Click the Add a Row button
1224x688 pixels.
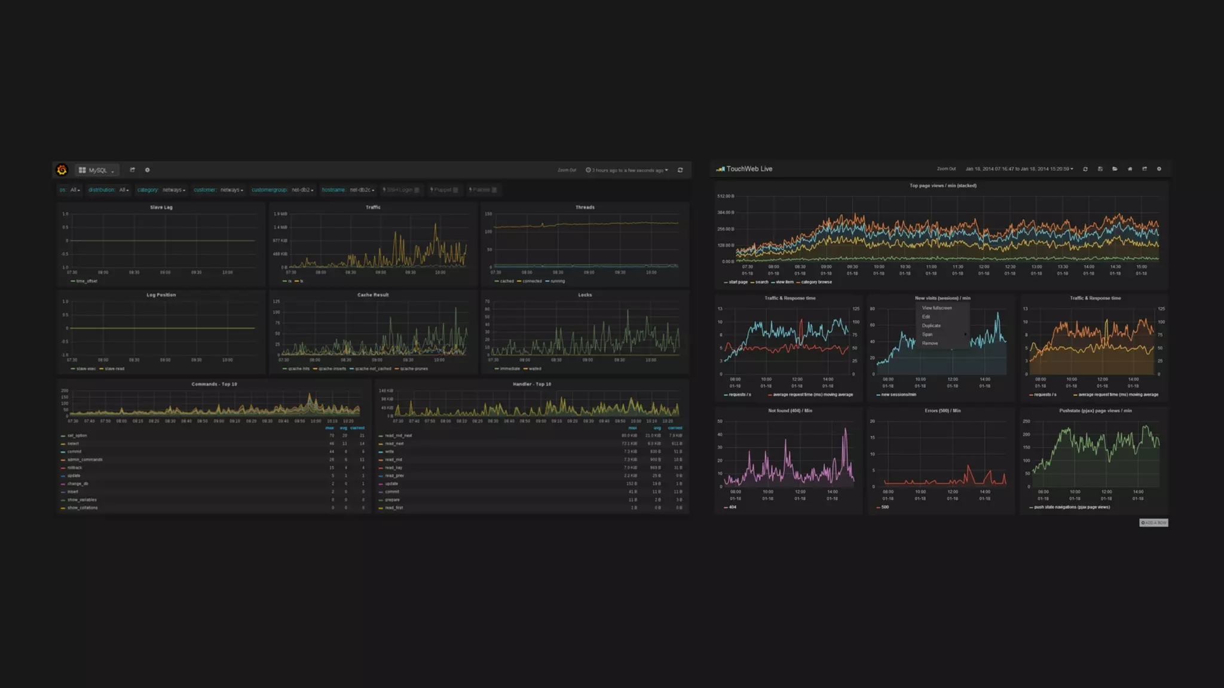(x=1153, y=523)
